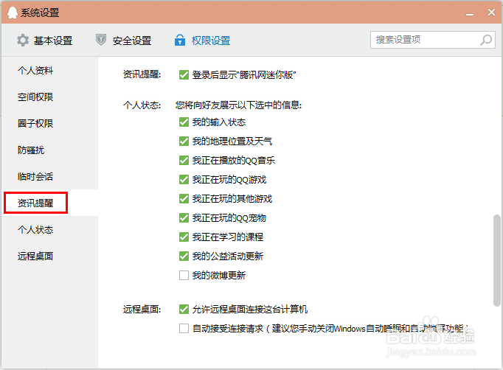Open the 基本设置 tab
This screenshot has height=370, width=503.
coord(45,41)
